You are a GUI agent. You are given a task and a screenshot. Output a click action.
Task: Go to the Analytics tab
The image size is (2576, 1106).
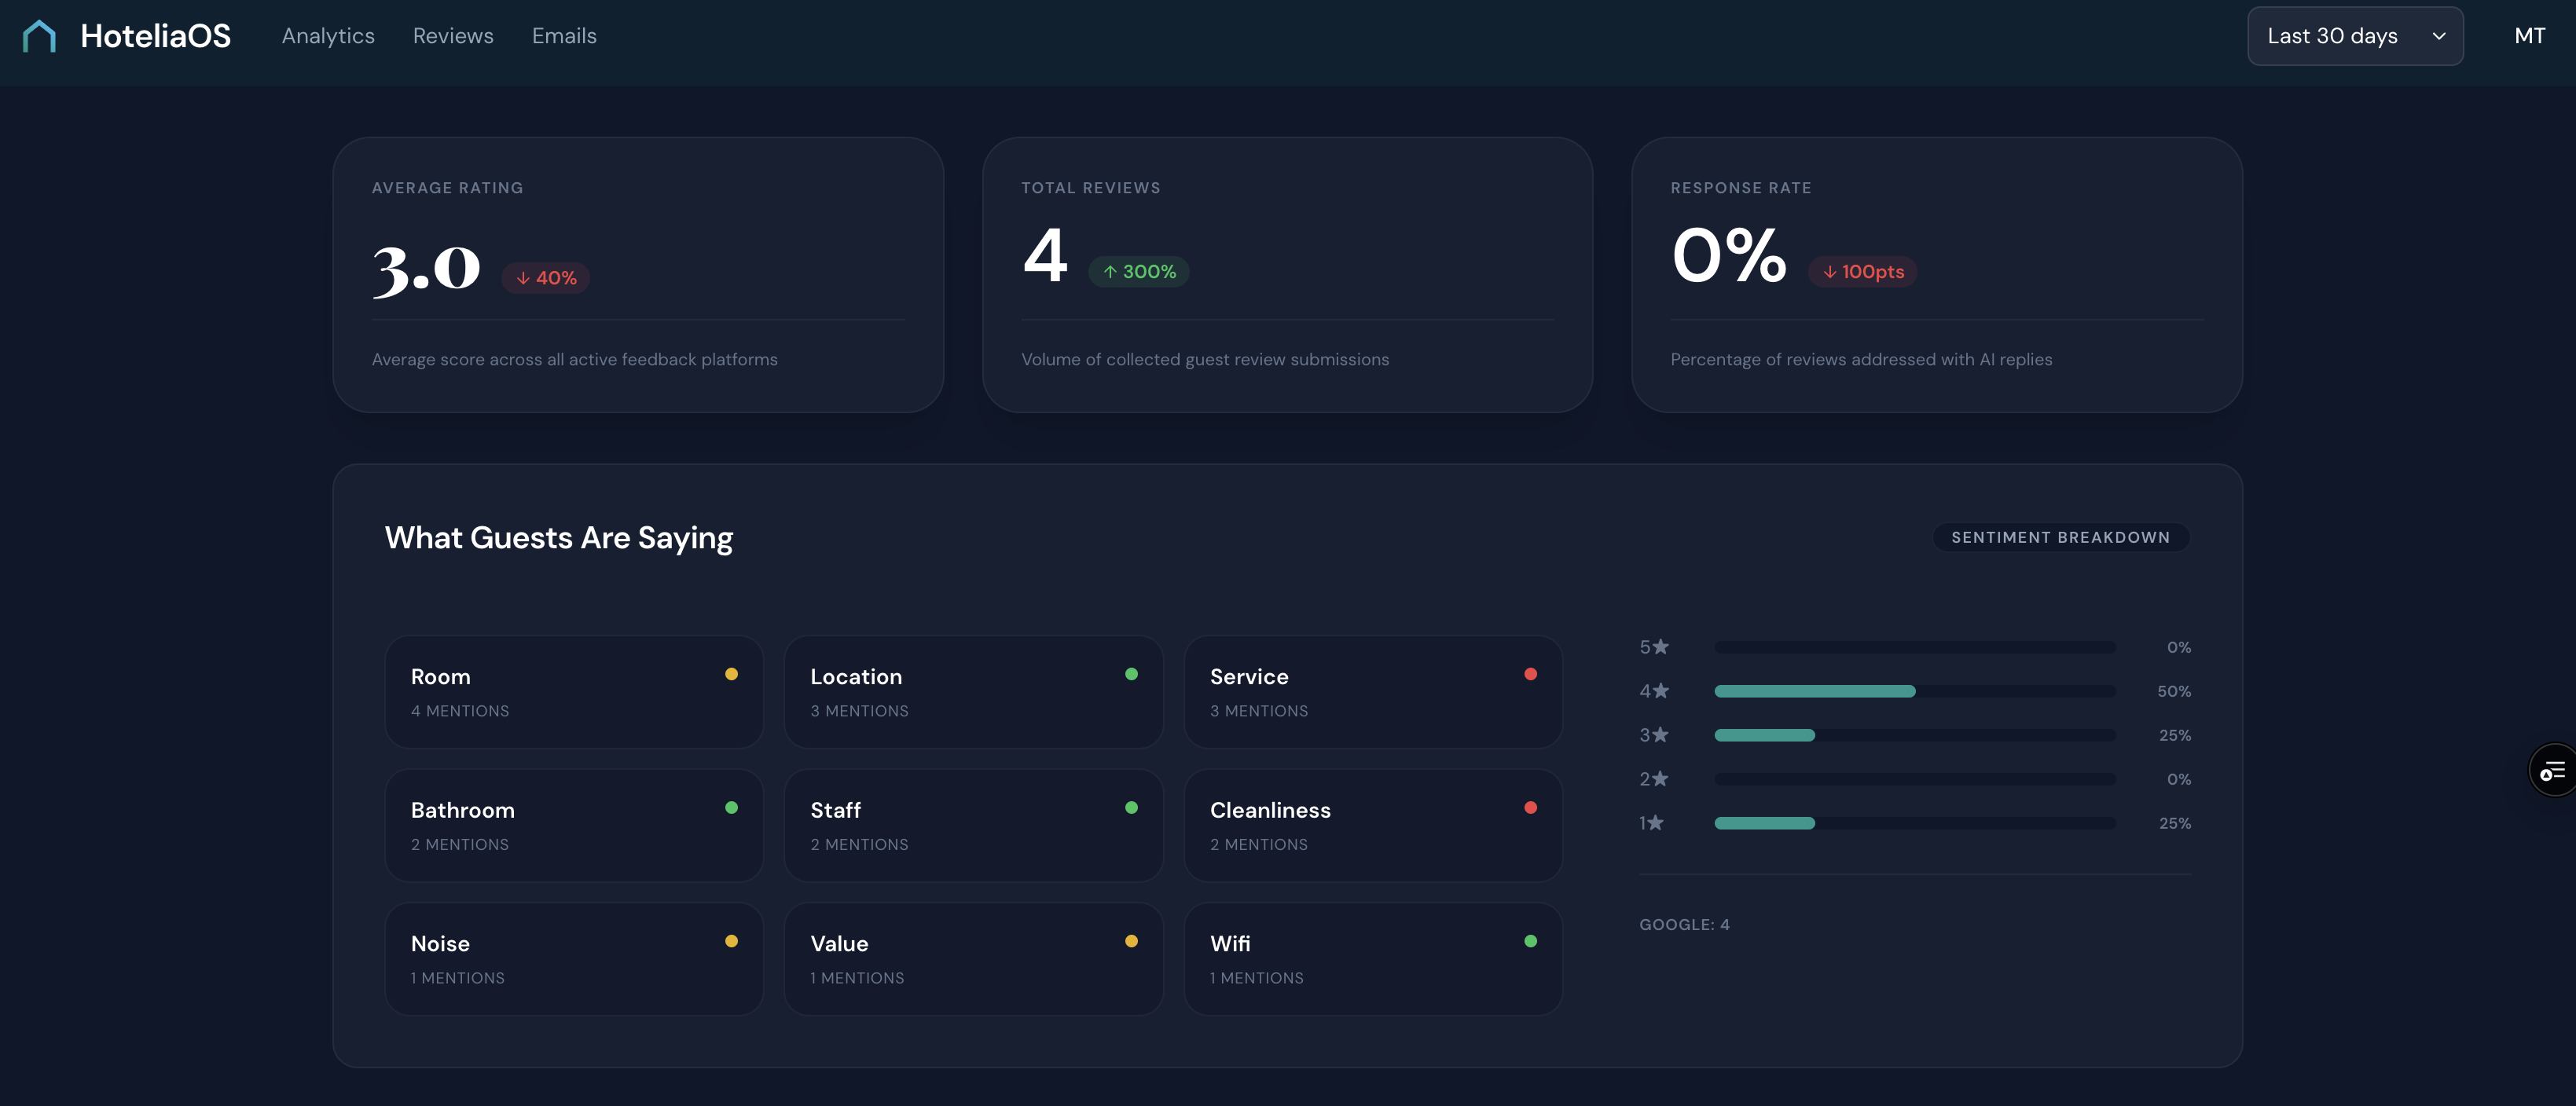pos(328,36)
